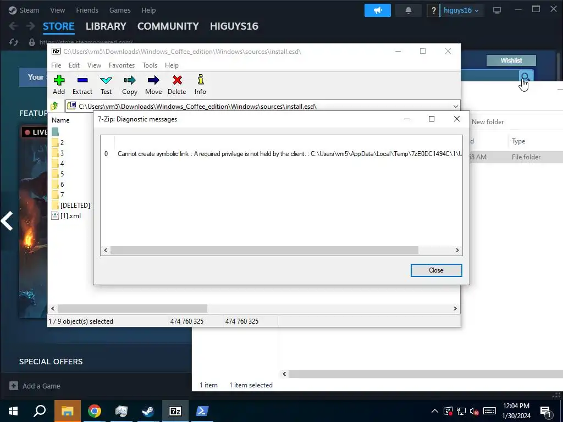Open the Edit menu in 7-Zip
563x422 pixels.
[x=74, y=65]
